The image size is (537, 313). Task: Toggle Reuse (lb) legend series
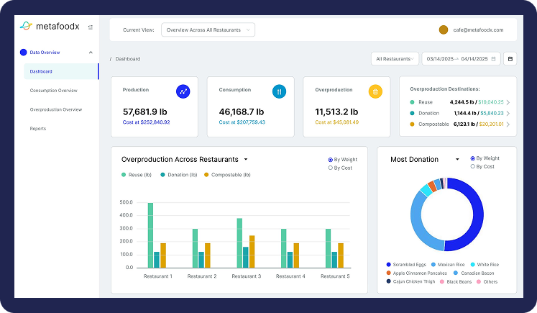click(137, 175)
